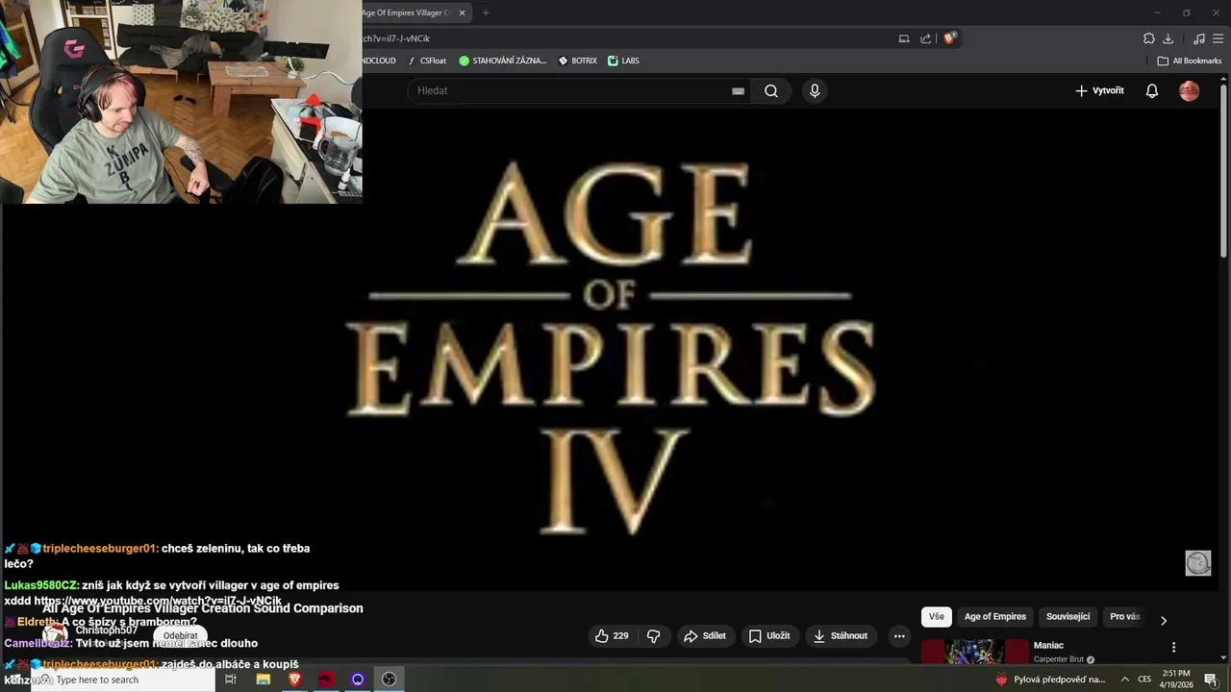Open the Christoph507 channel name
Image resolution: width=1231 pixels, height=692 pixels.
tap(107, 630)
